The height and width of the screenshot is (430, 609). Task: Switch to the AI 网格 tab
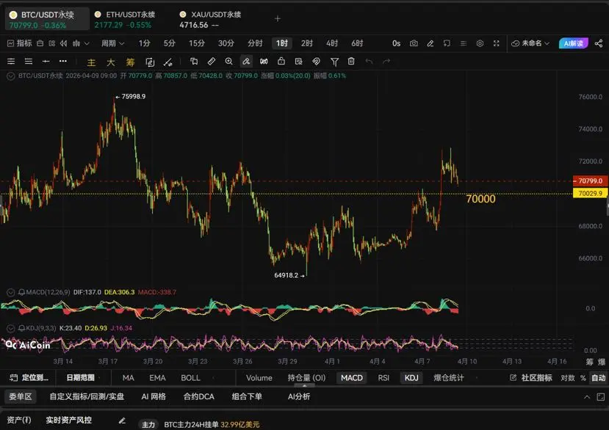pyautogui.click(x=154, y=397)
